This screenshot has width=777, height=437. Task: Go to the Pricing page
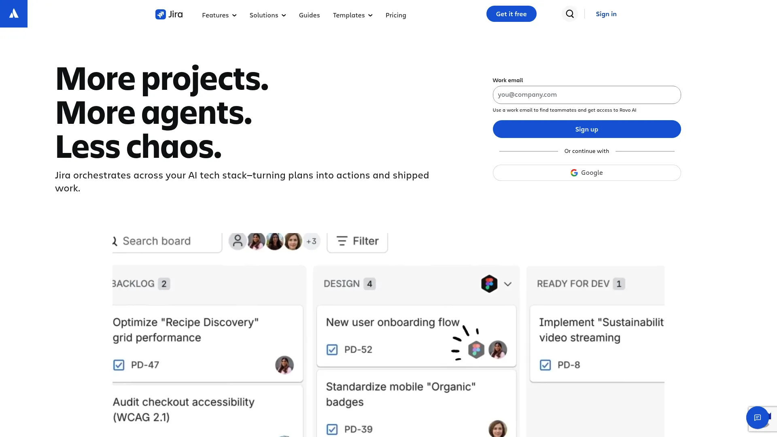pyautogui.click(x=396, y=15)
